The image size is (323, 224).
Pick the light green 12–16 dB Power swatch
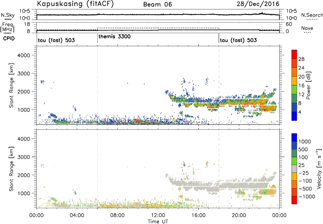pos(294,89)
